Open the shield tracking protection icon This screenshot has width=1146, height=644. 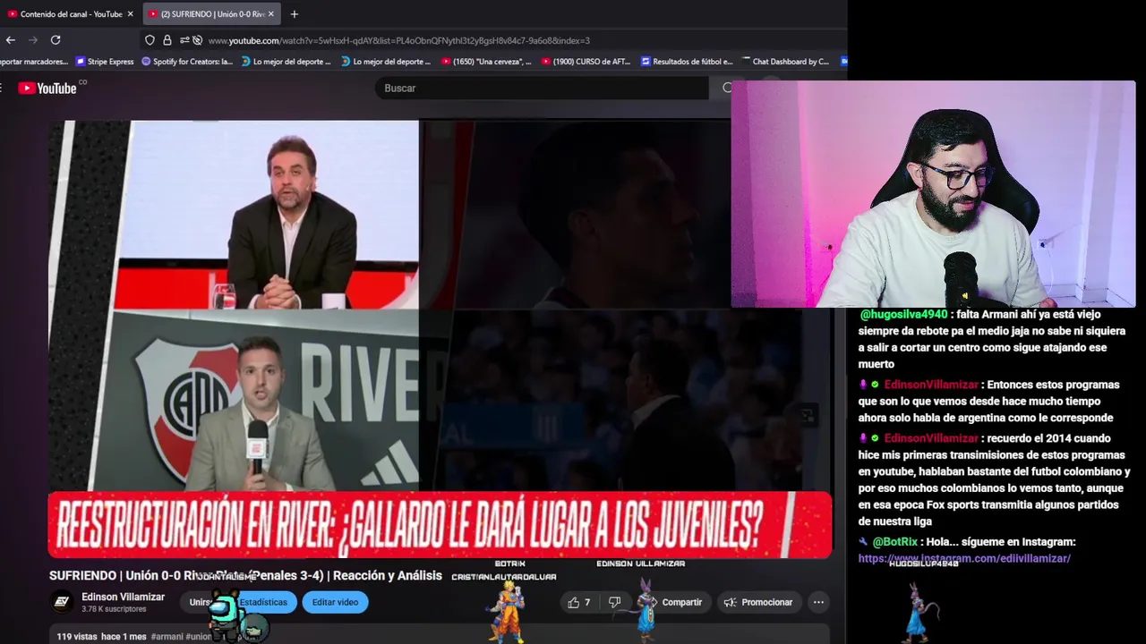coord(150,40)
